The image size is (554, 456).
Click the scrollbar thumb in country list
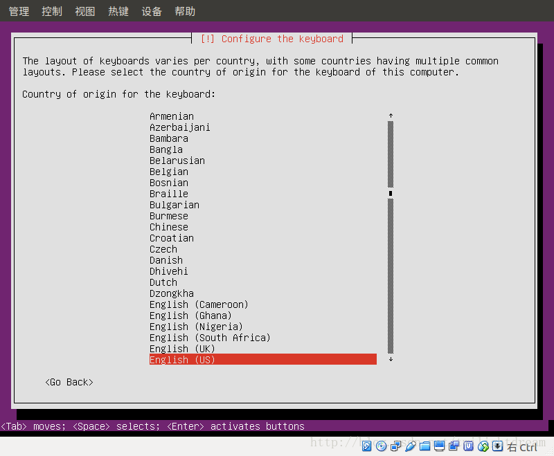pos(391,192)
